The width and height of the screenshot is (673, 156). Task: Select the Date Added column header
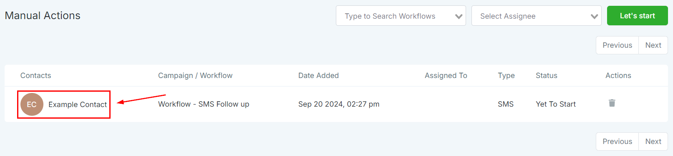[x=318, y=76]
